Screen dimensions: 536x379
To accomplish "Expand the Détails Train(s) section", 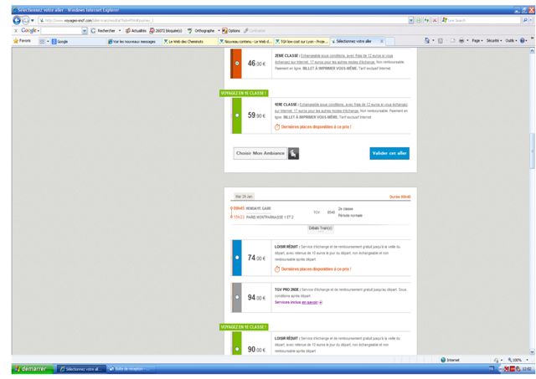I will coord(321,227).
